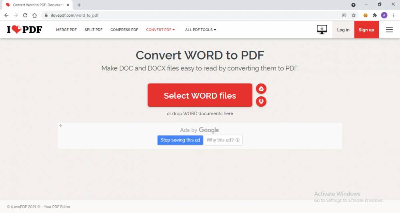Open a new browser tab
The height and width of the screenshot is (213, 400).
(79, 5)
